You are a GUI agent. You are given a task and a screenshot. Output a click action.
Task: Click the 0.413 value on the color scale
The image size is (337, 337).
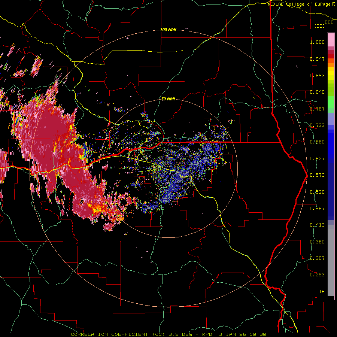point(317,225)
